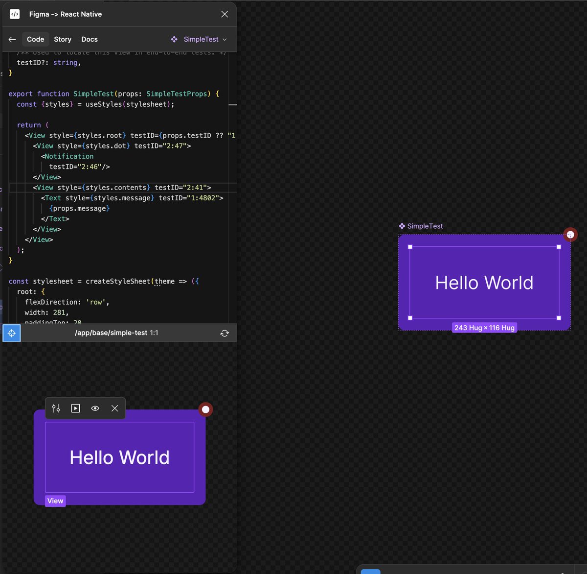Click the '{props.message}' code line
The height and width of the screenshot is (574, 587).
click(79, 209)
